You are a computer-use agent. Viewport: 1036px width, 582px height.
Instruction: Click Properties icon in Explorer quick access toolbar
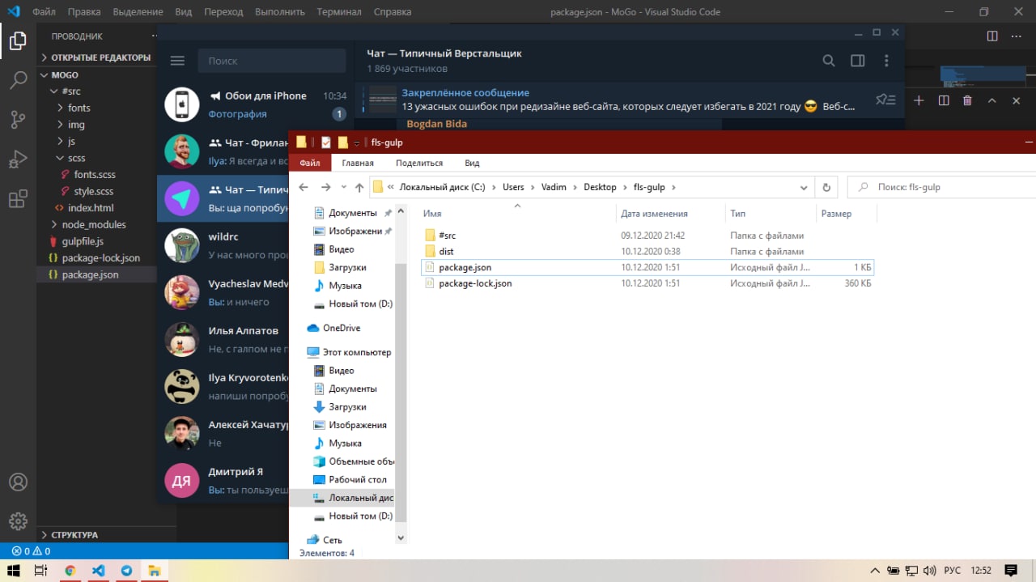tap(325, 142)
